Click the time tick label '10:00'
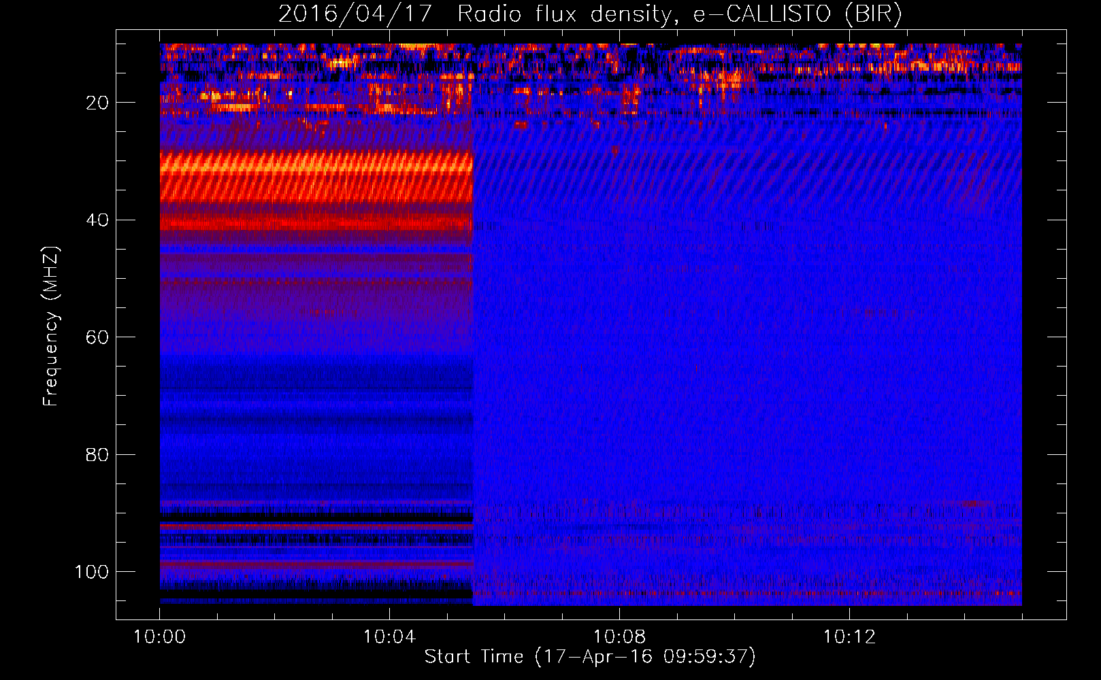This screenshot has height=680, width=1101. coord(160,637)
